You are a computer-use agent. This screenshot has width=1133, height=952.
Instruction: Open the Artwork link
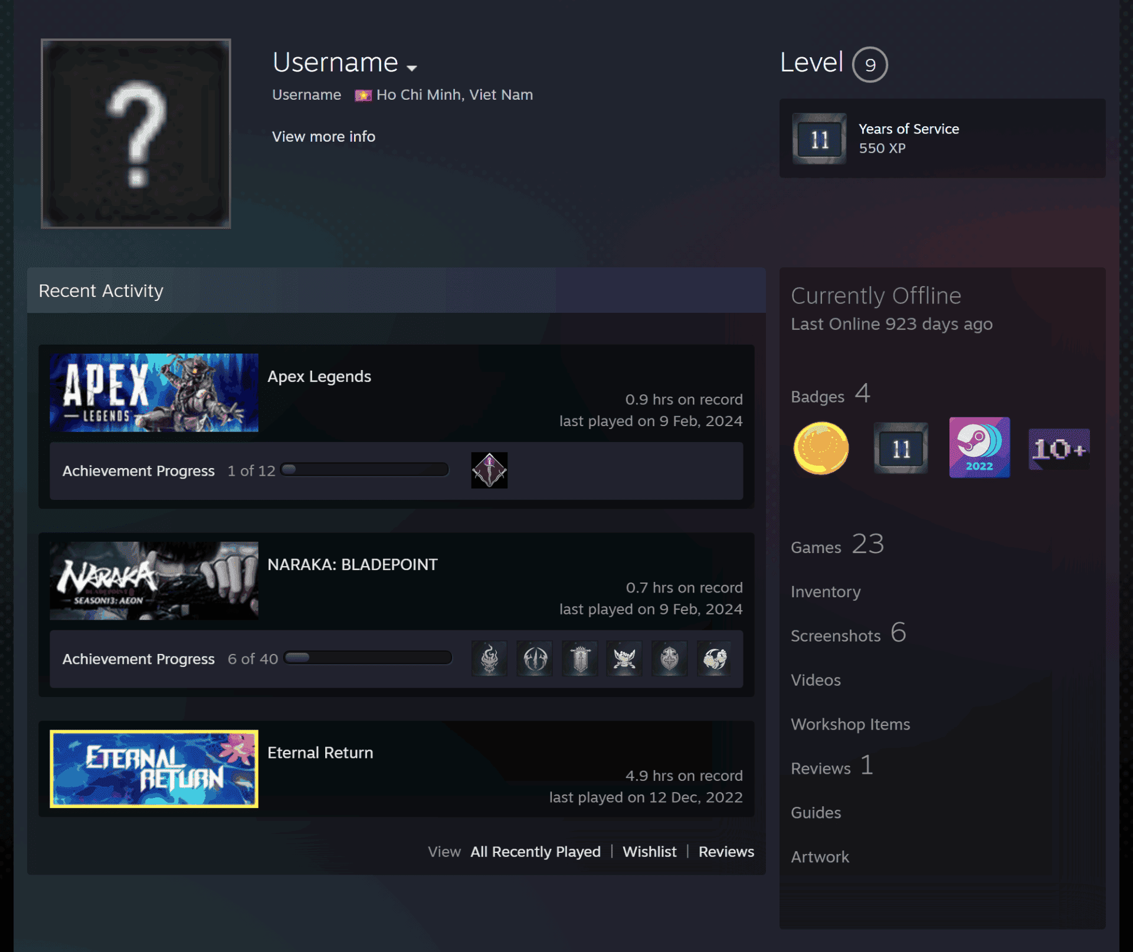(820, 857)
